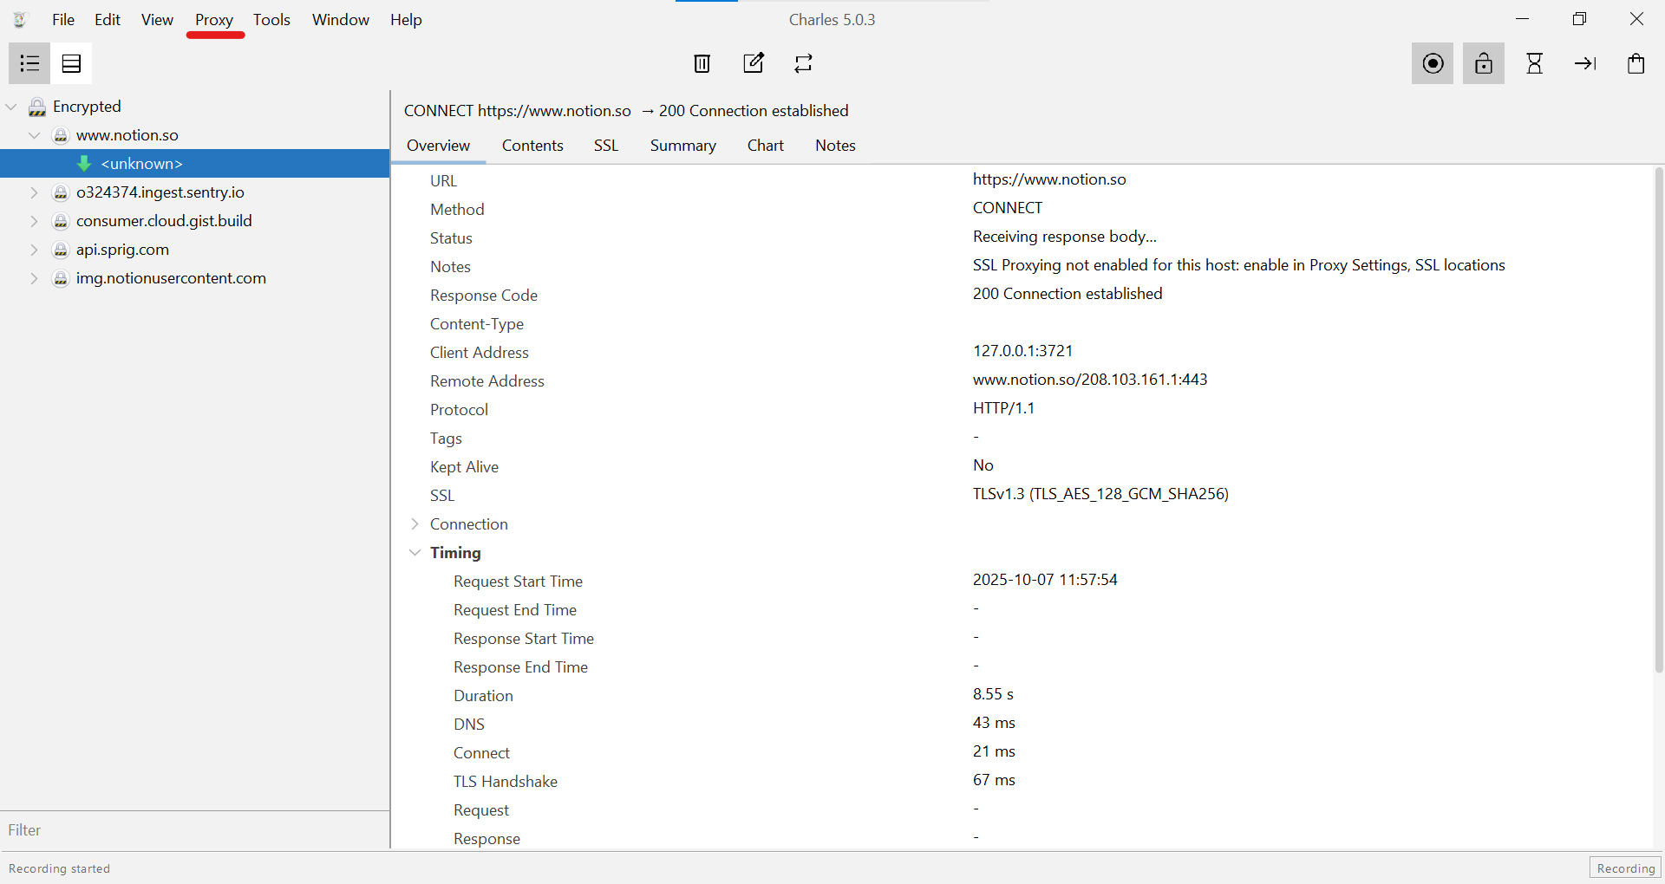Switch to Structure tree view

(x=29, y=63)
